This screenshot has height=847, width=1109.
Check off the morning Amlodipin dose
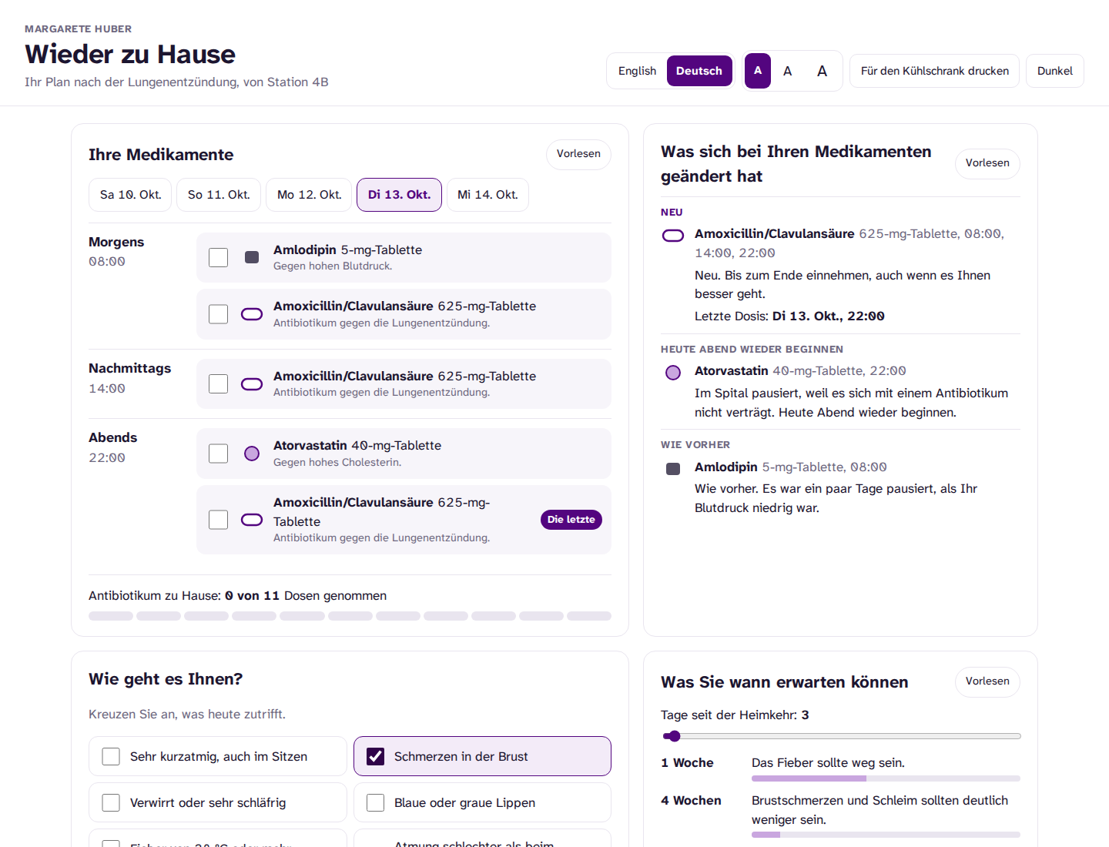pos(219,257)
